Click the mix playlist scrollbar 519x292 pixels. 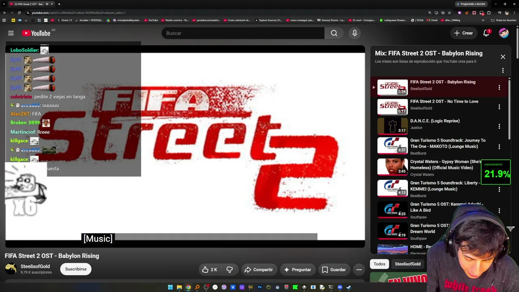tap(509, 109)
